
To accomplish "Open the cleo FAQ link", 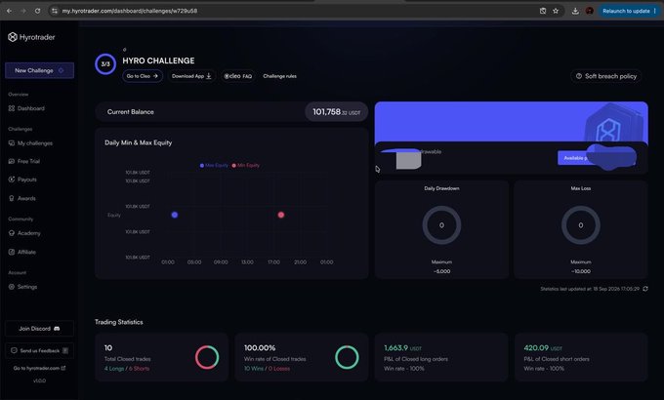I will coord(238,76).
